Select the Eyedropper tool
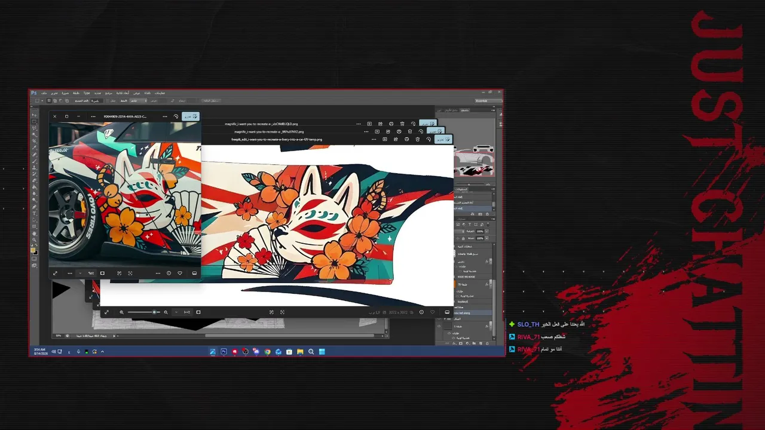The width and height of the screenshot is (765, 430). click(34, 148)
